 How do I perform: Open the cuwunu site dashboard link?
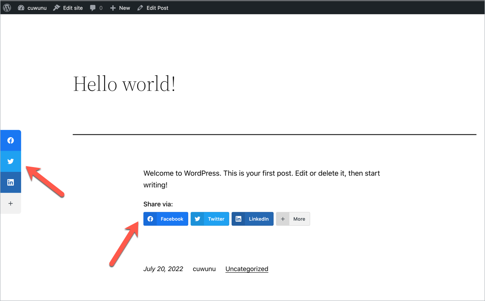(32, 8)
